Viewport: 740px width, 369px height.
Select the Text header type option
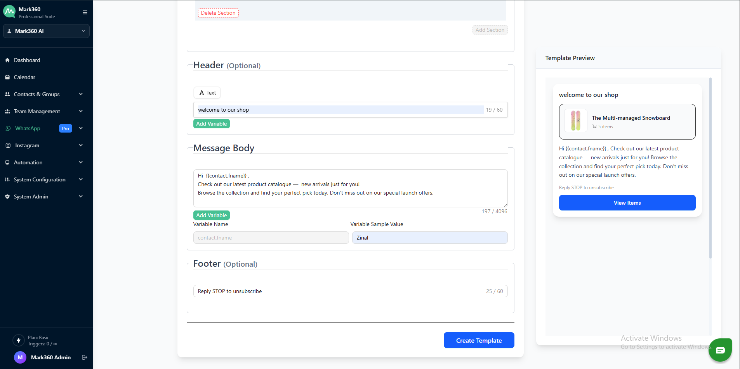coord(207,93)
